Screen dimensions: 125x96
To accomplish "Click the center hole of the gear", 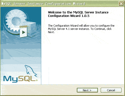I will [x=16, y=21].
